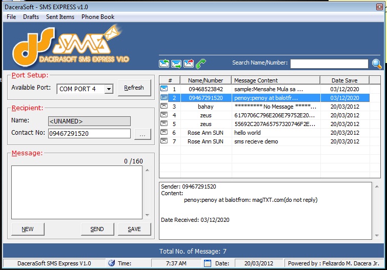The image size is (387, 270).
Task: Click the DaceraSoft SMS Express V1.0 status text
Action: (x=54, y=263)
